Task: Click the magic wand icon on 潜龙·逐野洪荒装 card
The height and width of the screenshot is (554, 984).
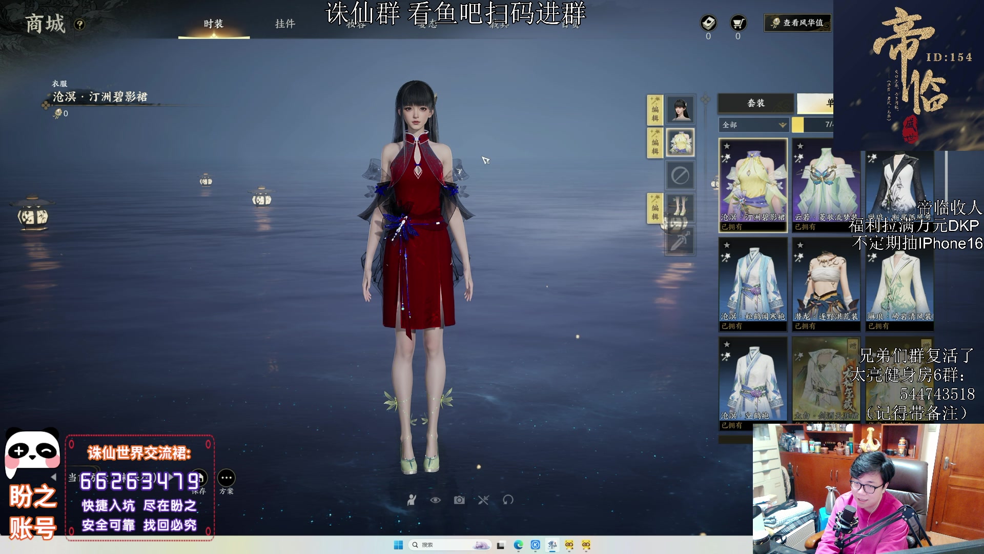Action: 799,257
